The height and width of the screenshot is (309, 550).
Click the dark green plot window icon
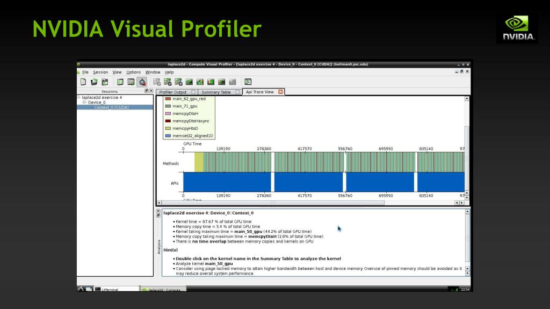[190, 82]
